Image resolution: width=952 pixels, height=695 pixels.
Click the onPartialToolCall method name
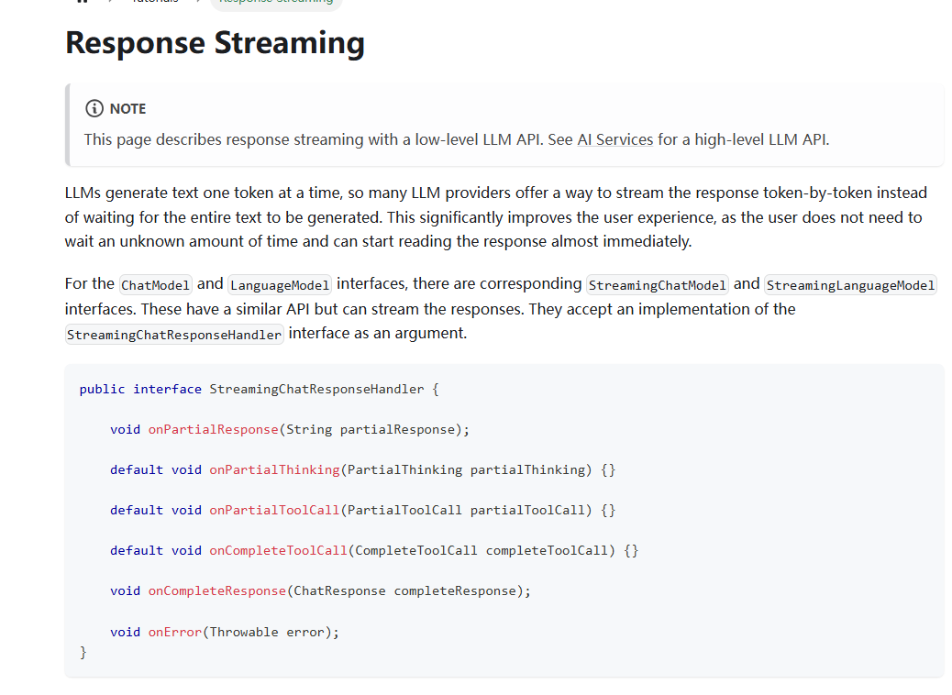(274, 510)
